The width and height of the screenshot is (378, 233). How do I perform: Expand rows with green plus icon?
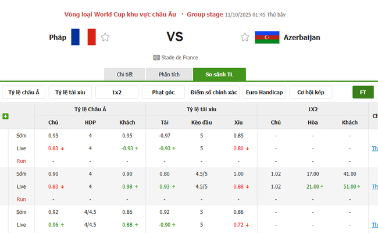[6, 116]
